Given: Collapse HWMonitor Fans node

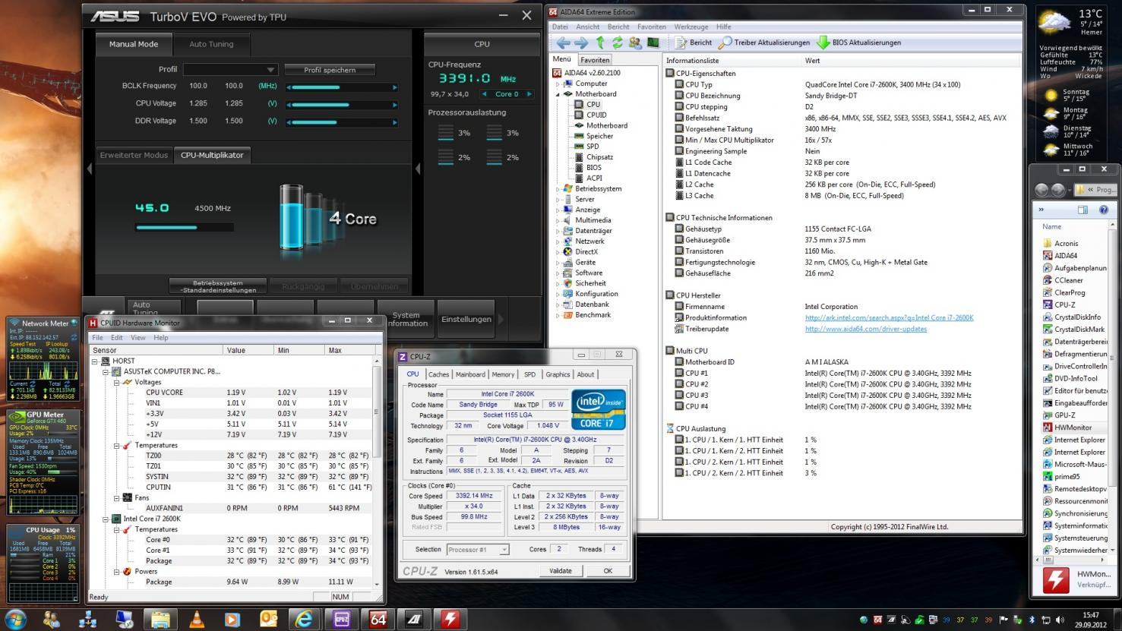Looking at the screenshot, I should (x=117, y=497).
